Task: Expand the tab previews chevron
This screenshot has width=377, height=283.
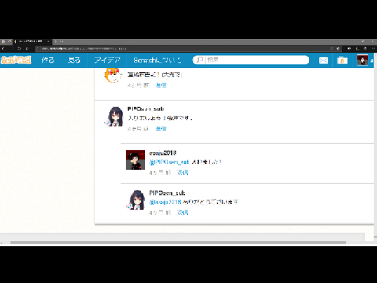Action: (62, 42)
